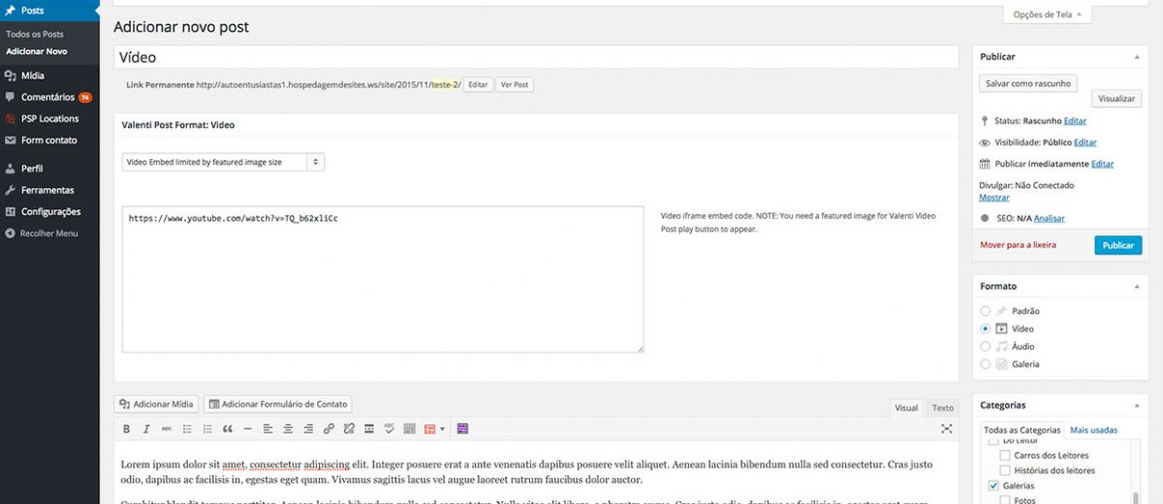
Task: Apply bold formatting in editor toolbar
Action: click(x=126, y=428)
